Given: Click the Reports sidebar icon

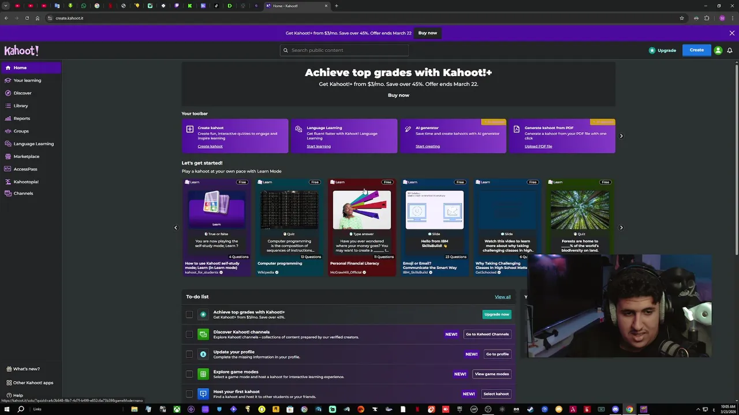Looking at the screenshot, I should point(8,118).
